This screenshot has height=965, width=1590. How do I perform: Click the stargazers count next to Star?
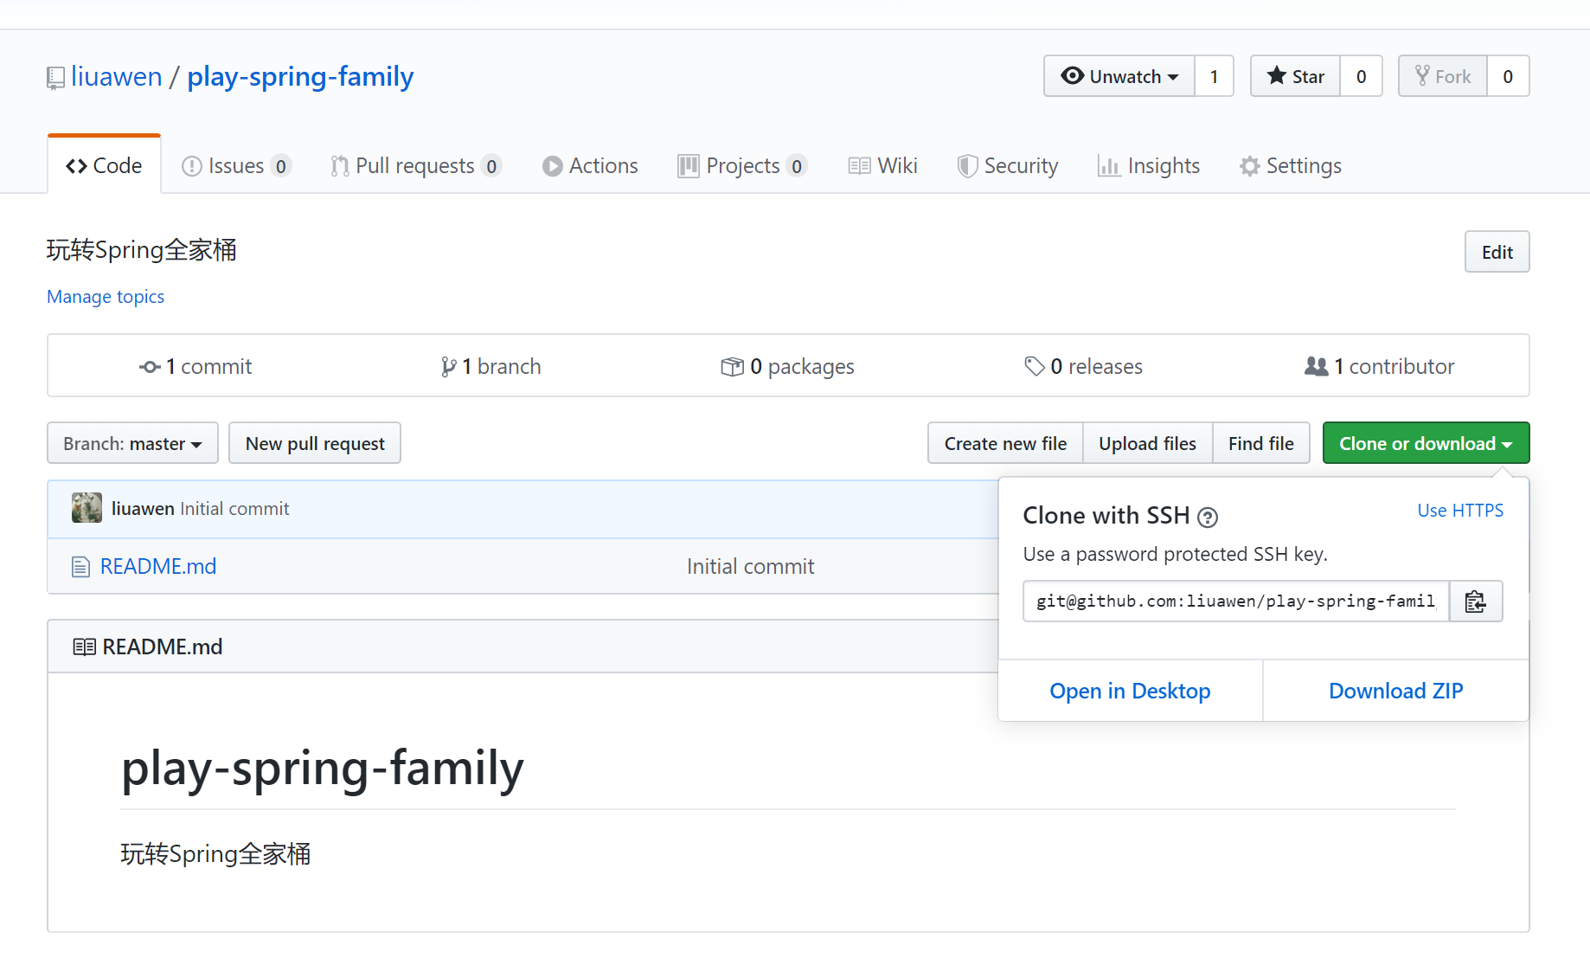click(x=1361, y=76)
